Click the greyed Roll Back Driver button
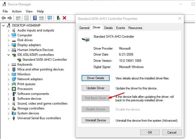 (95, 98)
